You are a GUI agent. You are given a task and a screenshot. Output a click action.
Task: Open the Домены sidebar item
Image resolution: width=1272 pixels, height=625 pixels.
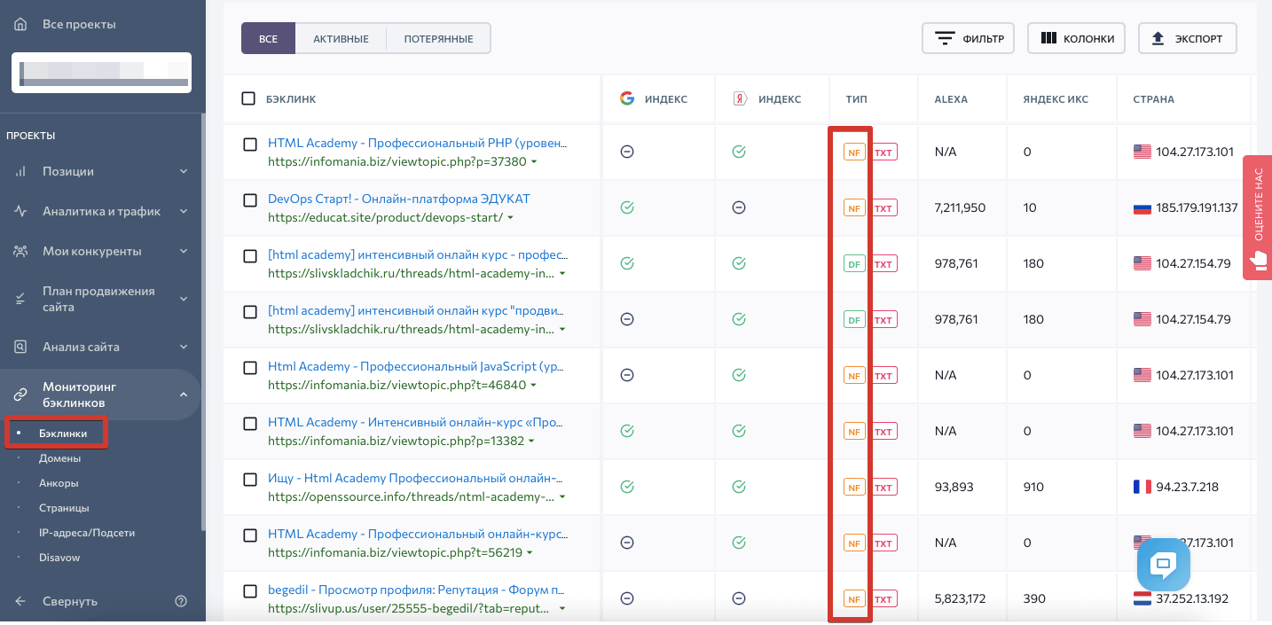coord(59,458)
